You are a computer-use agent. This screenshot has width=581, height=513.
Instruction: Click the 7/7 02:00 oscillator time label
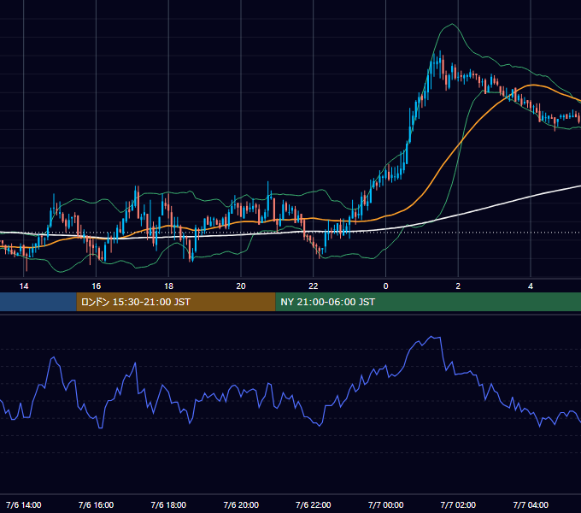(x=458, y=504)
